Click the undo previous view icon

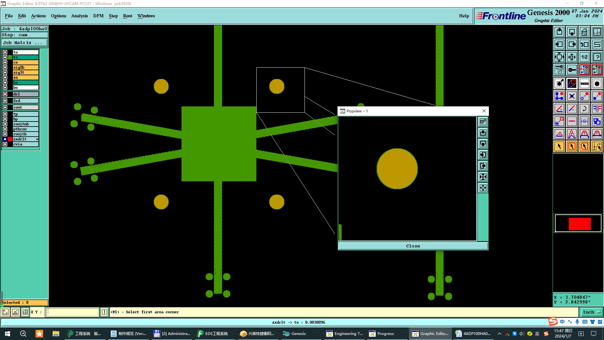[x=584, y=44]
